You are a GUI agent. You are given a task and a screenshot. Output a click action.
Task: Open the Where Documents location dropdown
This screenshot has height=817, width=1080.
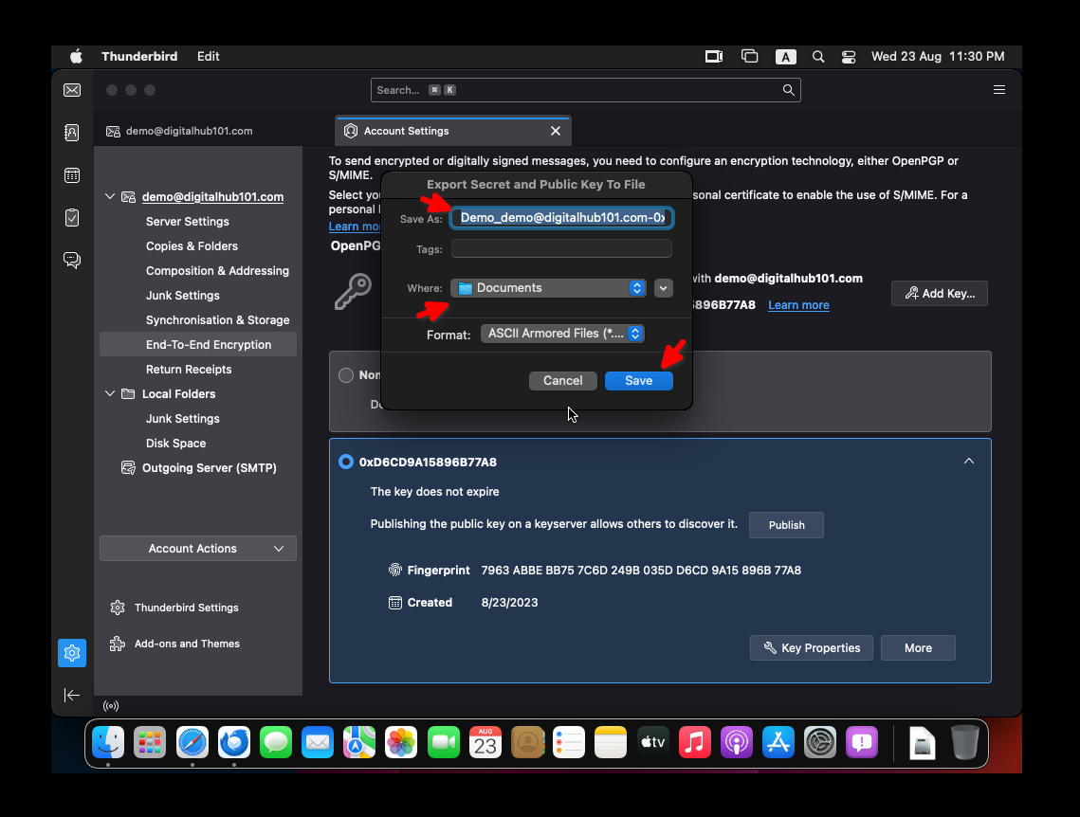click(x=548, y=288)
